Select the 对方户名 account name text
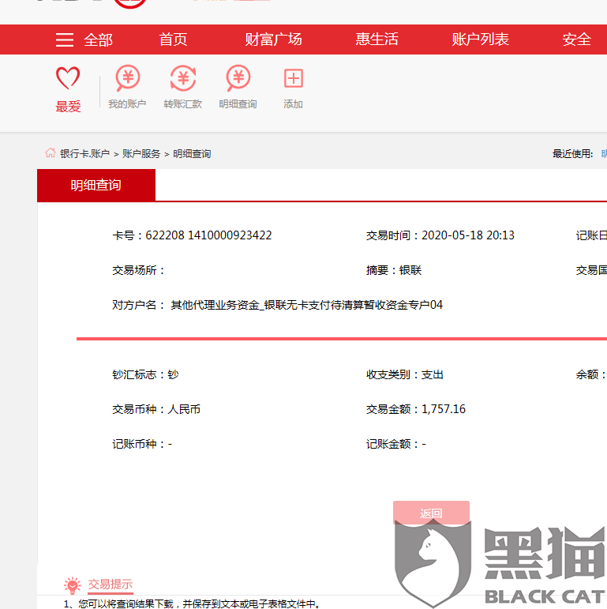This screenshot has width=607, height=609. [x=306, y=305]
